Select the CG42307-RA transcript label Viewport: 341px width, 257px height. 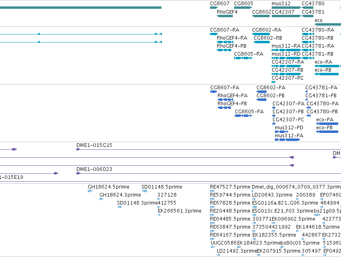tap(288, 62)
